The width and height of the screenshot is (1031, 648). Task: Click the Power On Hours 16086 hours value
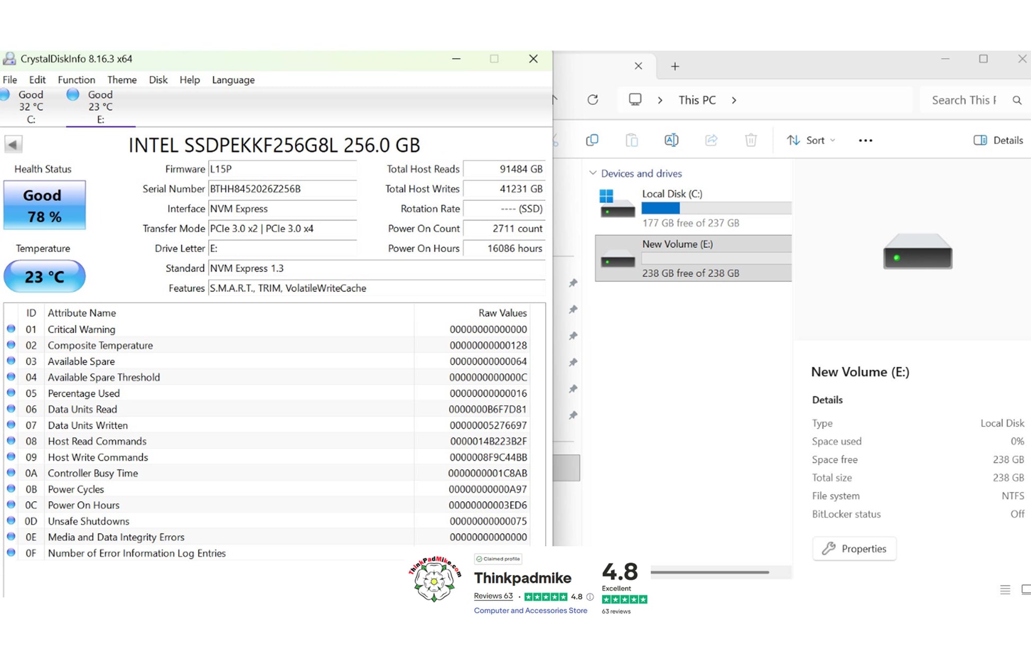(504, 248)
